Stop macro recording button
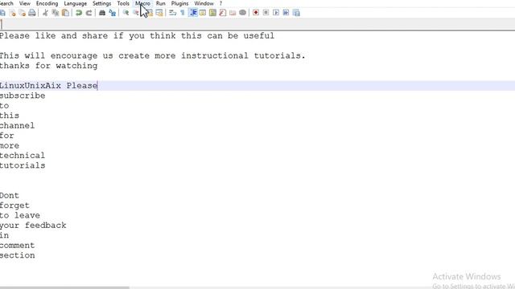 pyautogui.click(x=266, y=13)
